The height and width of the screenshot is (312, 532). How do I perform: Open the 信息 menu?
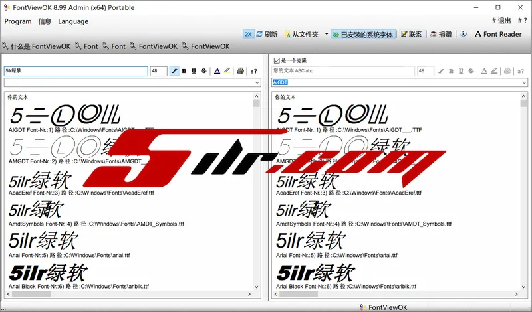pyautogui.click(x=45, y=21)
